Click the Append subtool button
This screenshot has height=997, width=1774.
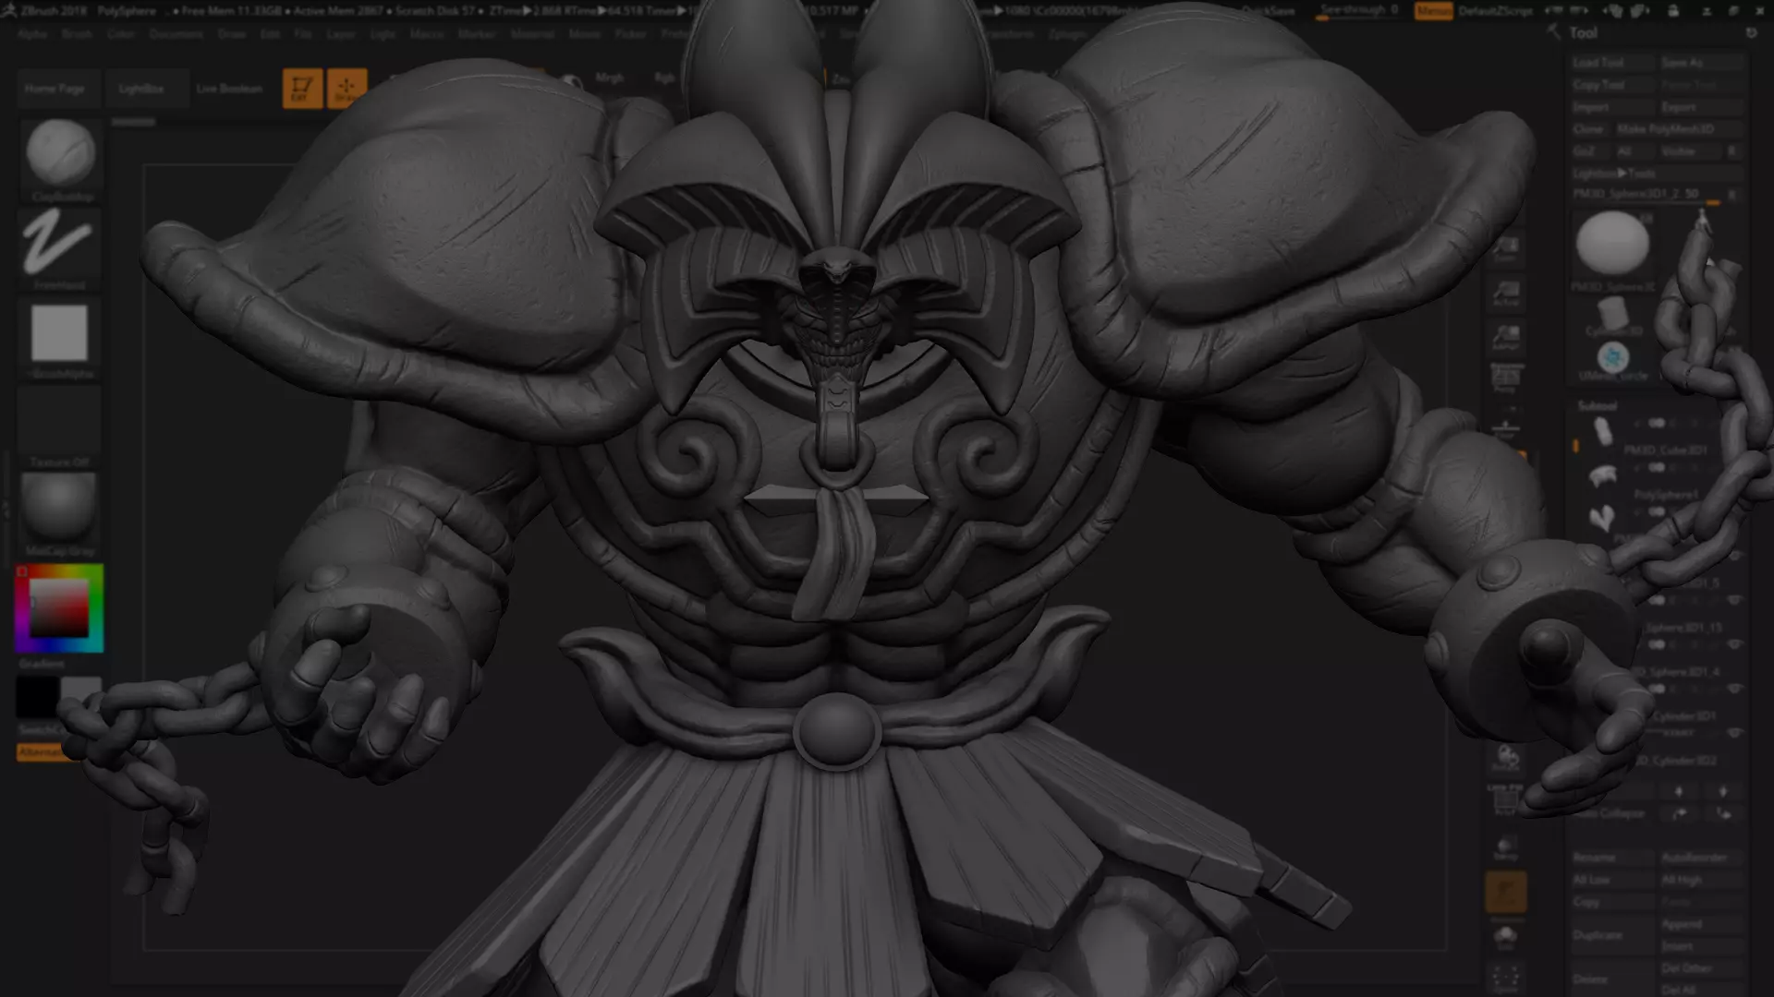(1700, 924)
